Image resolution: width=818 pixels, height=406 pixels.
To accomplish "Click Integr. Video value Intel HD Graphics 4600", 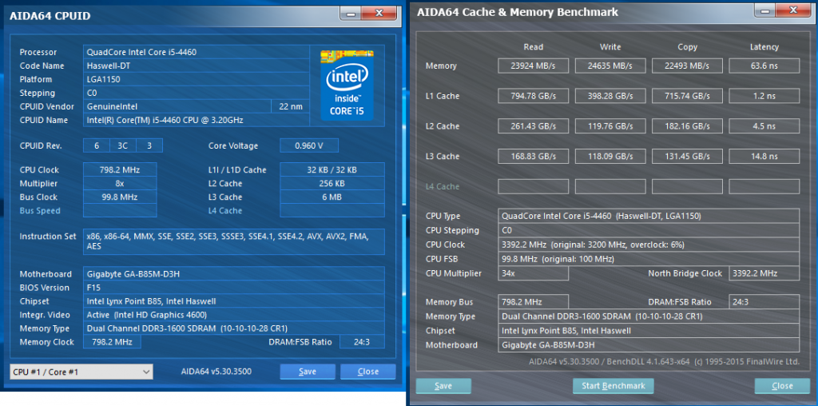I will (x=234, y=315).
